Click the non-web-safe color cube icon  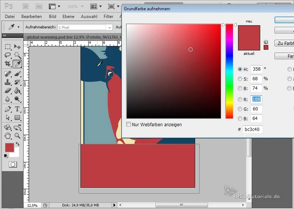coord(266,42)
